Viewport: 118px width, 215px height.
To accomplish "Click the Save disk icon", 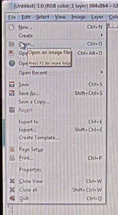I will [12, 84].
